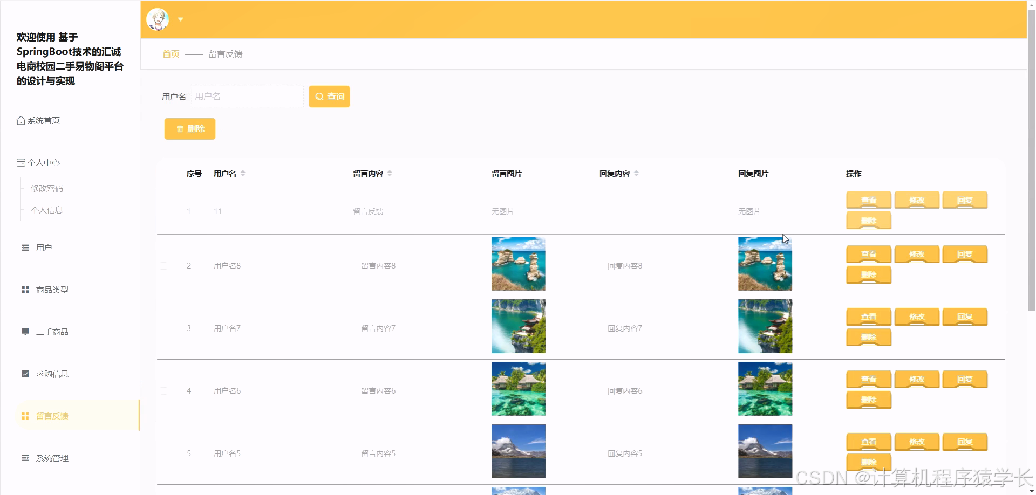
Task: Sort by 留言内容 column arrows
Action: point(390,173)
